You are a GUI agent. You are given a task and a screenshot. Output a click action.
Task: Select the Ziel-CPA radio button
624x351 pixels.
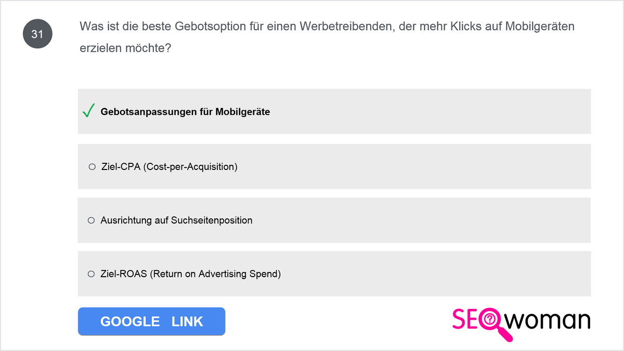coord(92,167)
